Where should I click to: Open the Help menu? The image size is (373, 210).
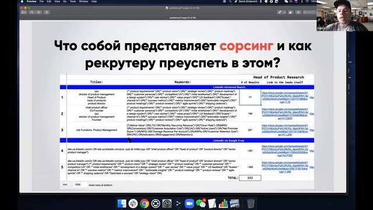94,1
